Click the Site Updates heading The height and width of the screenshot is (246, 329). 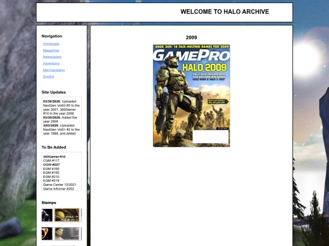[x=54, y=92]
